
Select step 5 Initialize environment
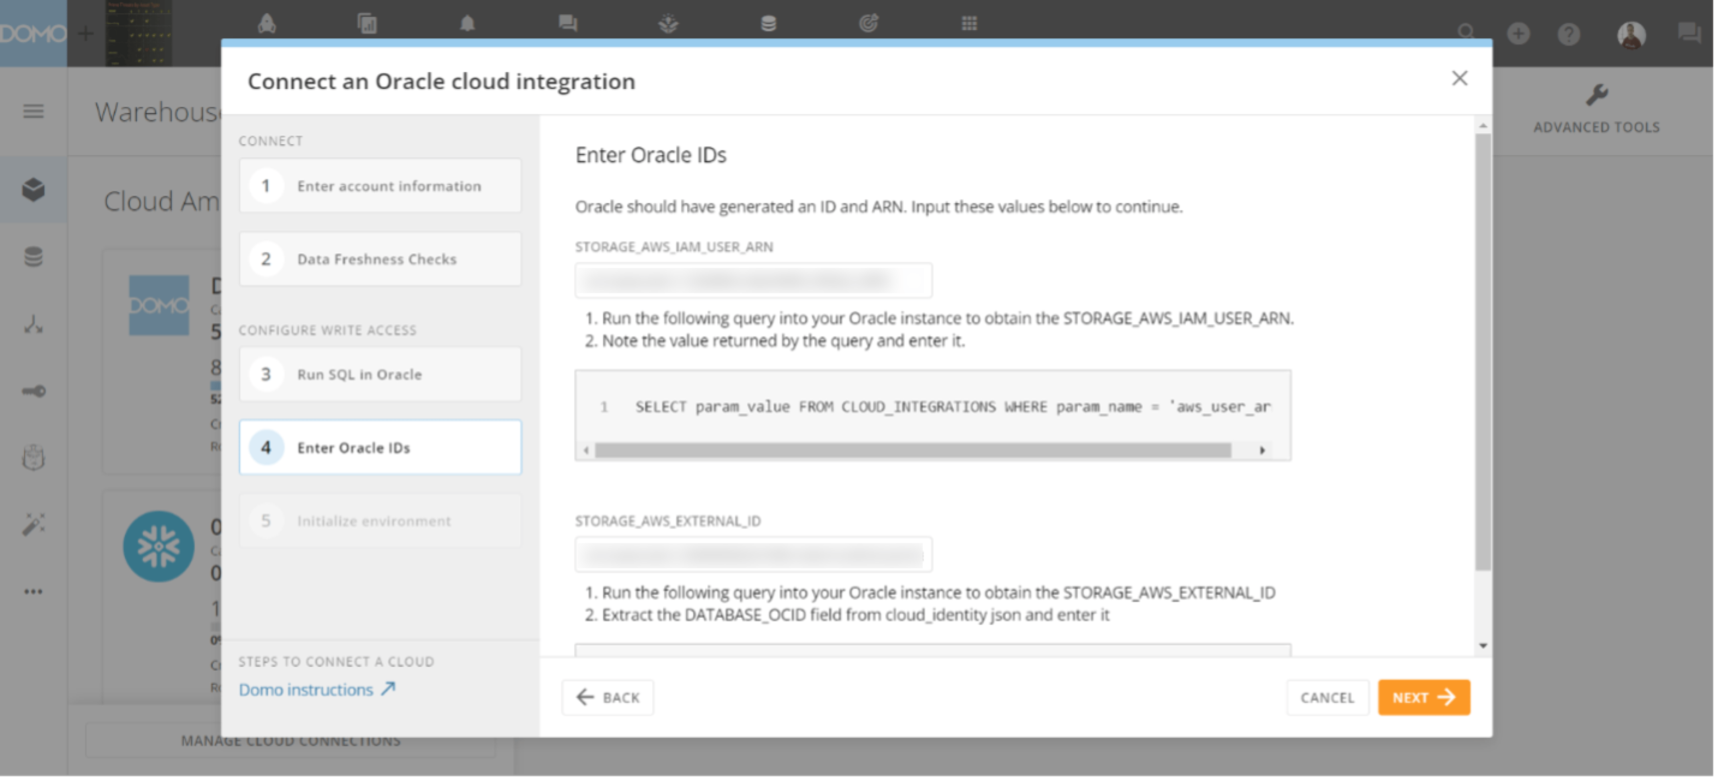coord(381,521)
